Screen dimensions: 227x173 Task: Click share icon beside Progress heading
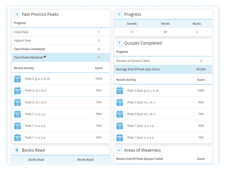click(x=119, y=14)
